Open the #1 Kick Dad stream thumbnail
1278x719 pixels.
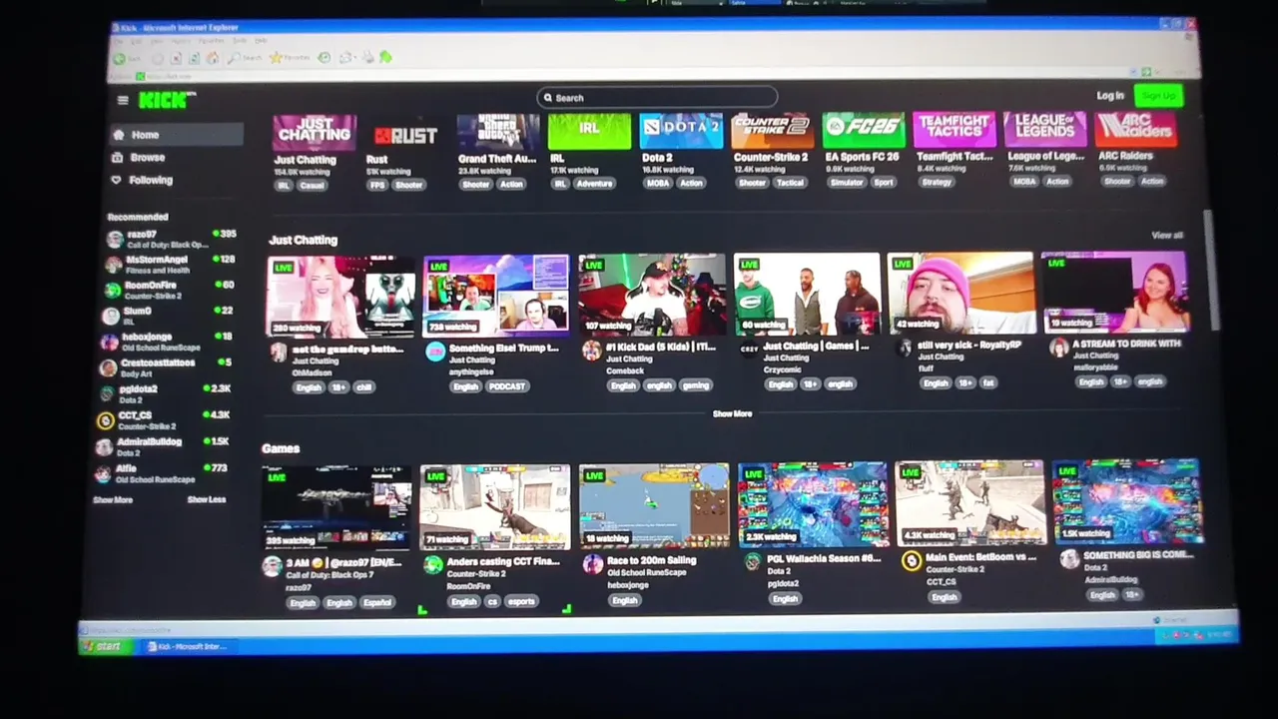pyautogui.click(x=652, y=295)
